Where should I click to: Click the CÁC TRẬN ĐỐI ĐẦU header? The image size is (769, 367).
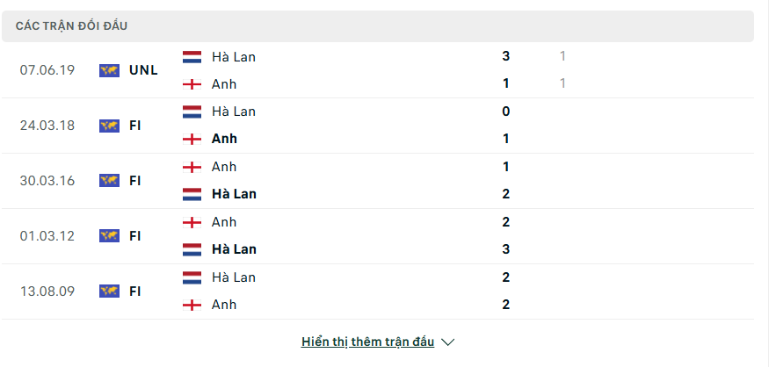tap(71, 26)
